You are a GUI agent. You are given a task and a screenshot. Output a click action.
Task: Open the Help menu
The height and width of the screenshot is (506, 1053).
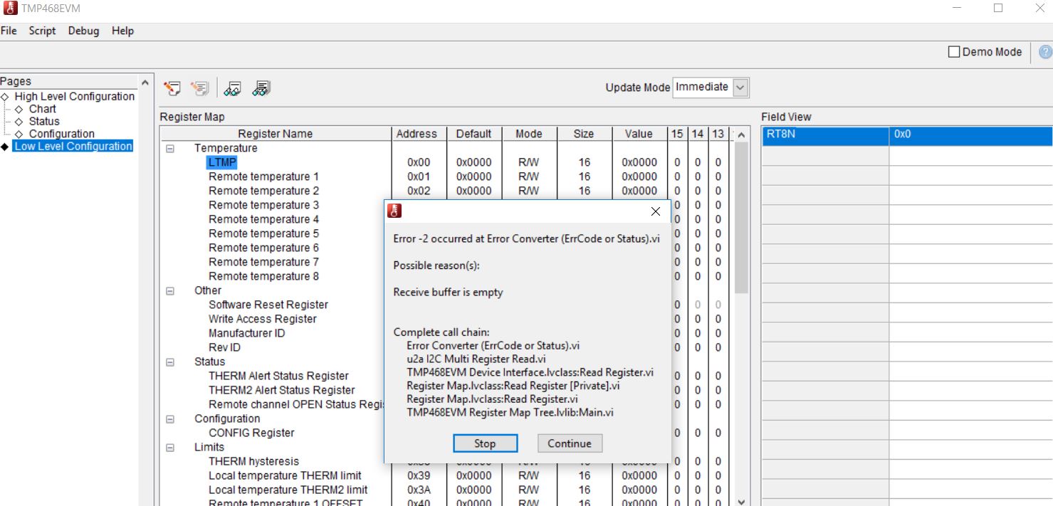(x=122, y=31)
